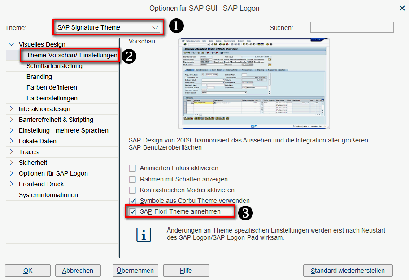Close the SAP GUI options dialog
The height and width of the screenshot is (280, 409).
coord(402,8)
